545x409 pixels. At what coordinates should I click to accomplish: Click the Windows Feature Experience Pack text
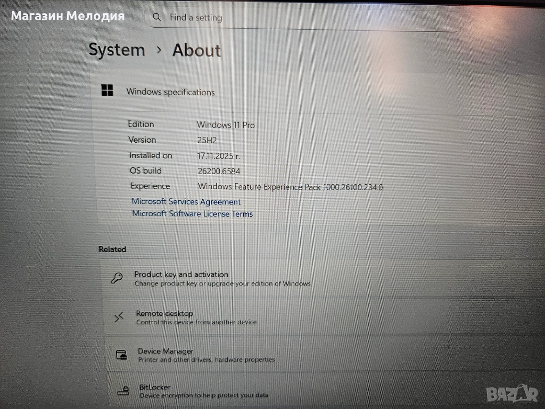click(x=290, y=187)
